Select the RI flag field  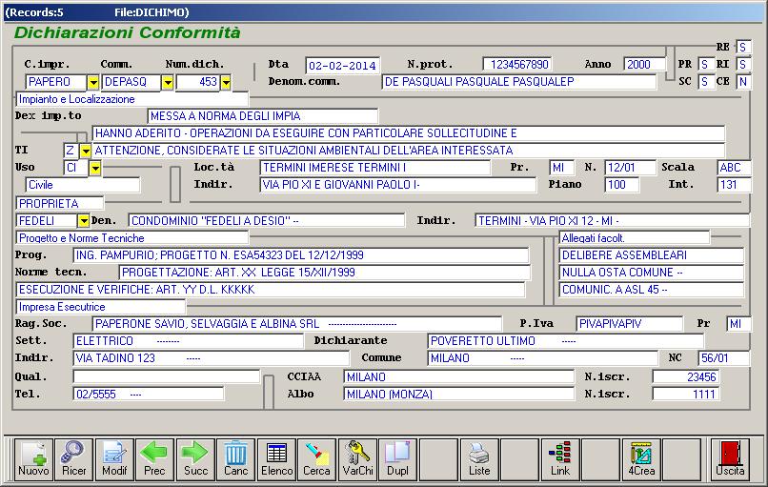pyautogui.click(x=743, y=64)
